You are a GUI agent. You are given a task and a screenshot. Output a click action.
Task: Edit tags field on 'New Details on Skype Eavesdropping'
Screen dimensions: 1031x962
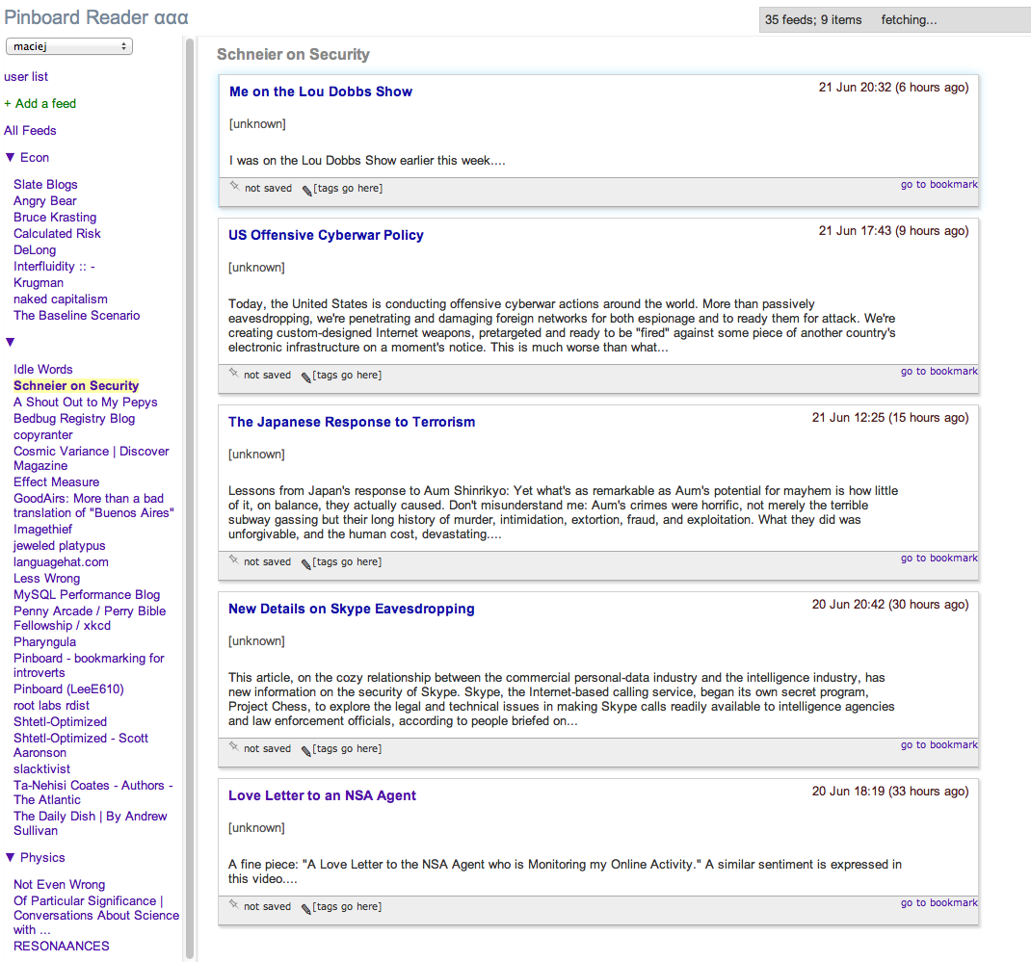pyautogui.click(x=347, y=748)
